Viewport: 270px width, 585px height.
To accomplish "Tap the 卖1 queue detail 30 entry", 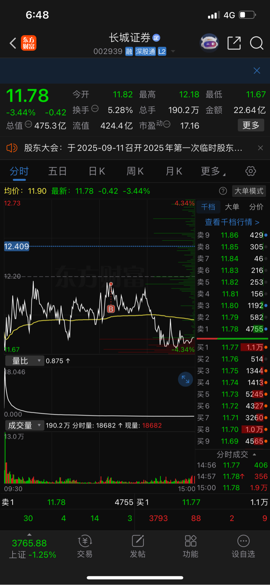I will [28, 518].
